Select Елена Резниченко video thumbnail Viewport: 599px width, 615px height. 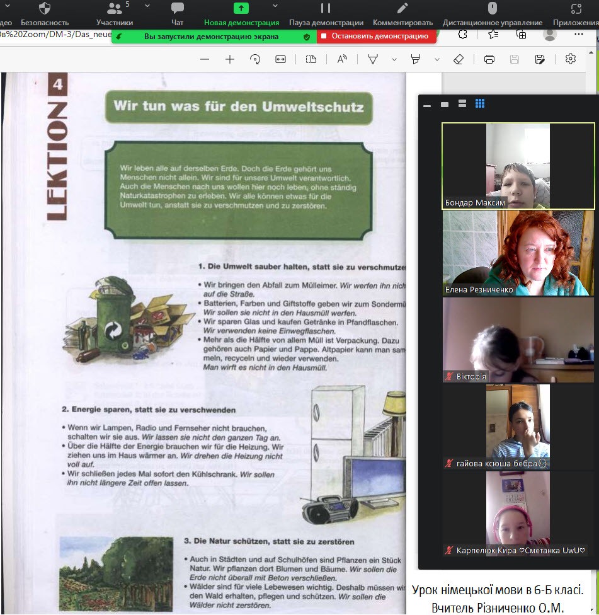(518, 253)
